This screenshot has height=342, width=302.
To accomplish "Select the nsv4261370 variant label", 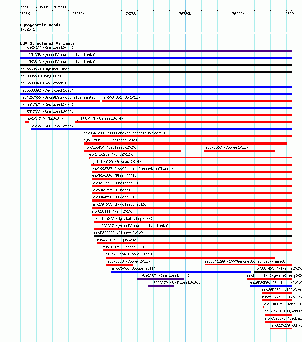I will 283,311.
